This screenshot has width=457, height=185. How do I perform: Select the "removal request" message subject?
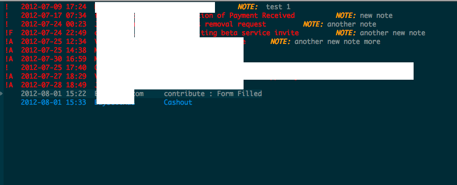(x=235, y=24)
